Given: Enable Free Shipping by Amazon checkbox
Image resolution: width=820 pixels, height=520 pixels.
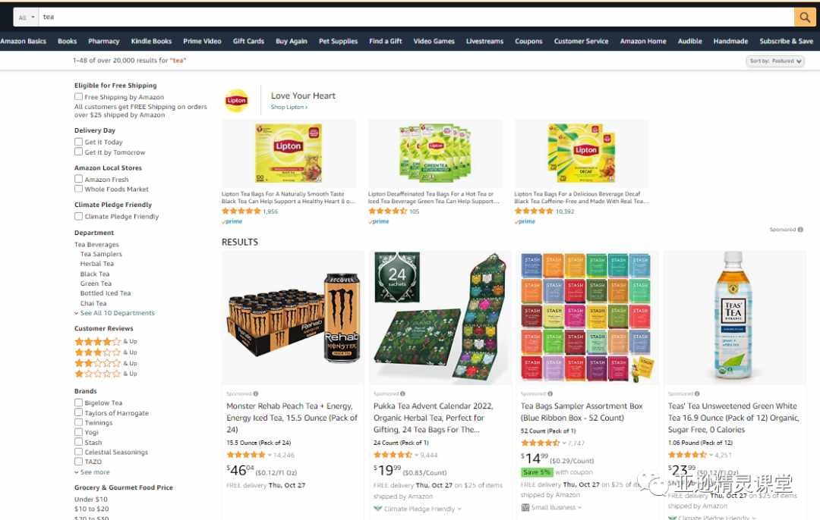Looking at the screenshot, I should pyautogui.click(x=78, y=96).
